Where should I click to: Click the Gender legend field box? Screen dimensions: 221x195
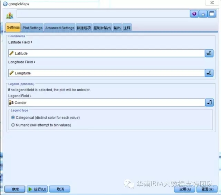(107, 102)
